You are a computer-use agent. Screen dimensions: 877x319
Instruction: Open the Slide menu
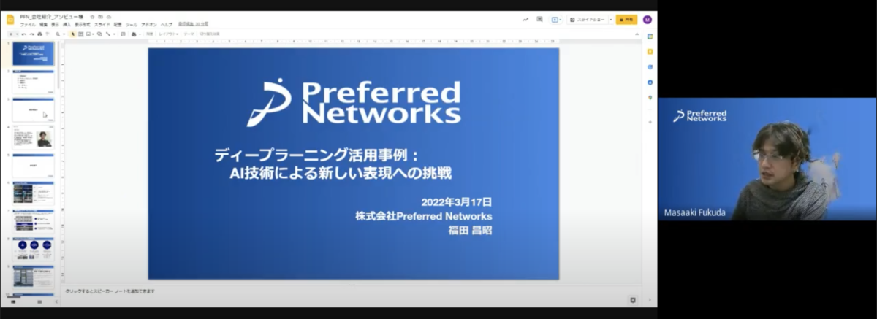[102, 24]
